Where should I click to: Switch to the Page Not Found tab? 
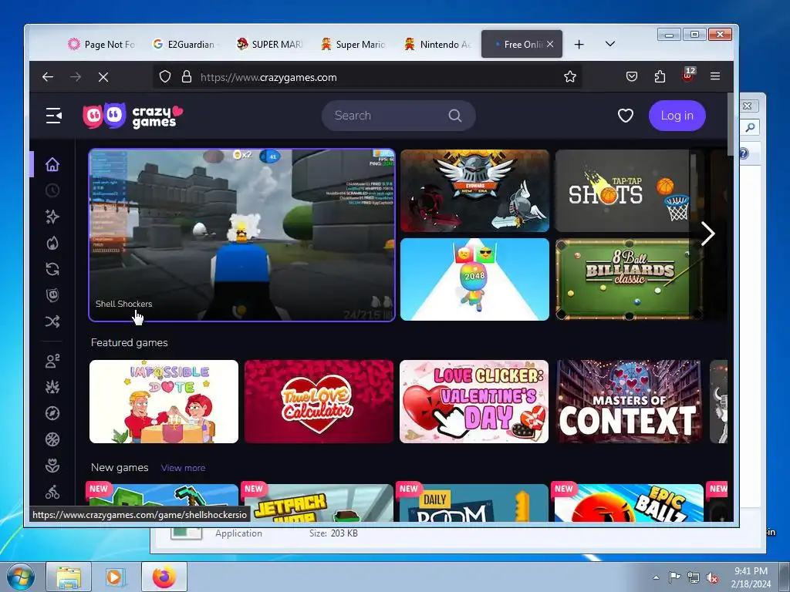point(103,44)
